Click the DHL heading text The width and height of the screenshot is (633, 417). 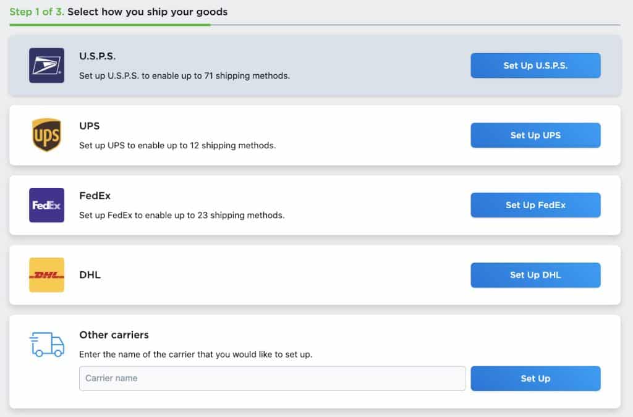pos(90,274)
